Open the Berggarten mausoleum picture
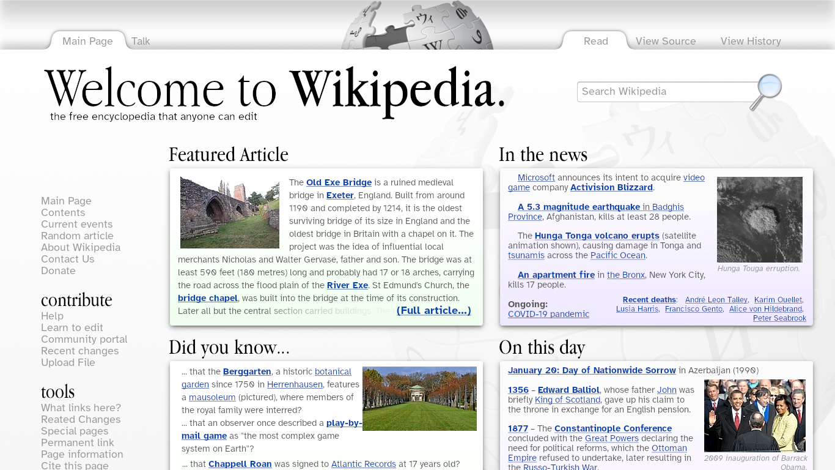 [x=419, y=398]
